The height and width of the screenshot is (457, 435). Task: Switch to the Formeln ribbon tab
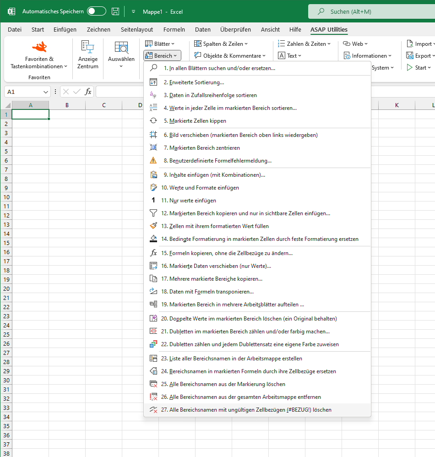[174, 29]
